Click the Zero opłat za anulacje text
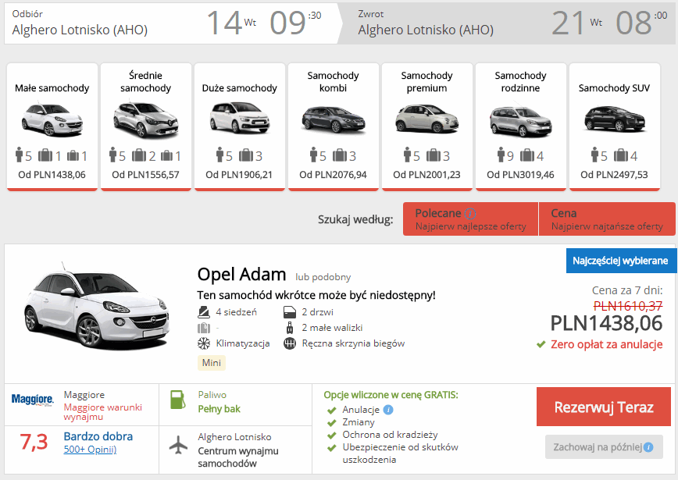Viewport: 678px width, 480px height. click(607, 344)
